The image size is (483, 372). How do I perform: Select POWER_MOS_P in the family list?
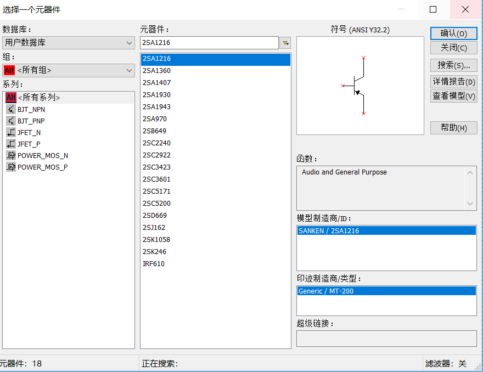(x=42, y=167)
